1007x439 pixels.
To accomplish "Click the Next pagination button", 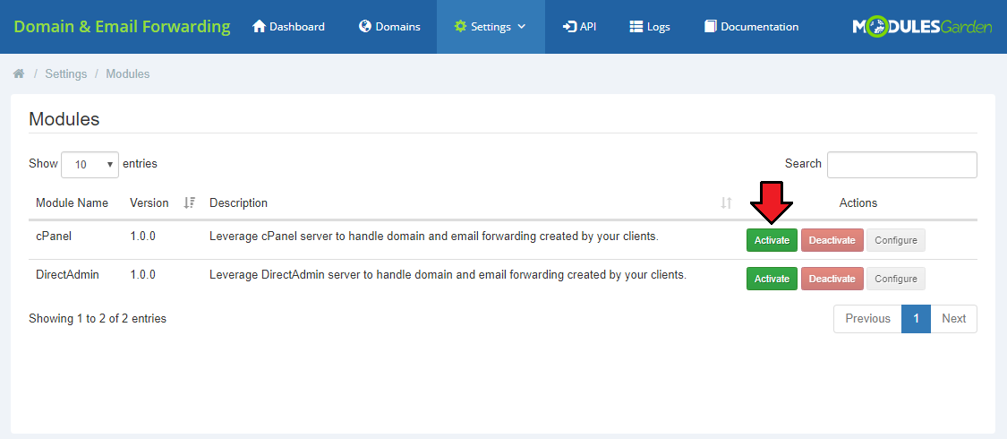I will 953,319.
